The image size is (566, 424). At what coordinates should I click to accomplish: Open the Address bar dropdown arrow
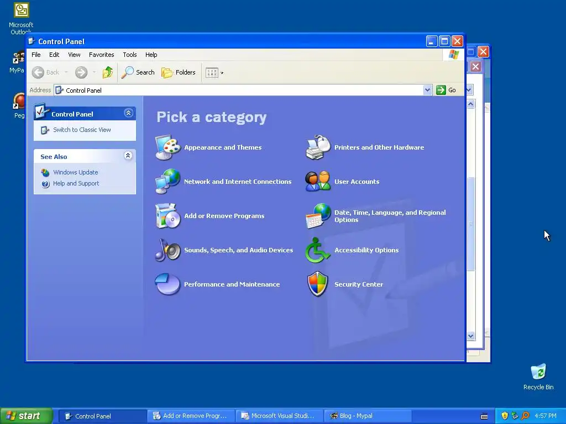[427, 90]
